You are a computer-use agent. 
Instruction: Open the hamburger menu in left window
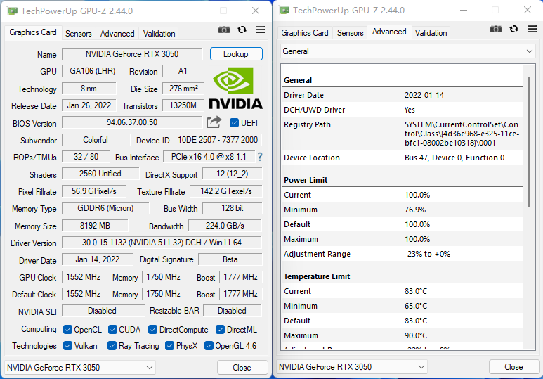click(261, 30)
